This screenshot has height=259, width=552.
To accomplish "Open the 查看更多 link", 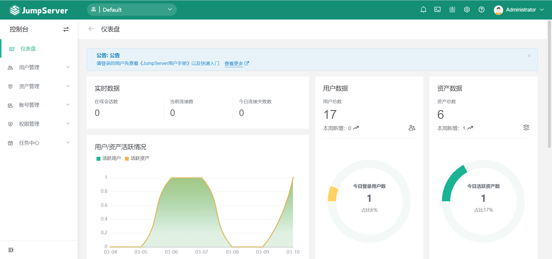I will click(x=234, y=63).
